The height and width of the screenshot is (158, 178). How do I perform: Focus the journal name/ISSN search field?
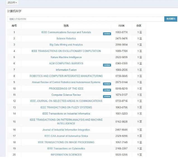click(86, 19)
